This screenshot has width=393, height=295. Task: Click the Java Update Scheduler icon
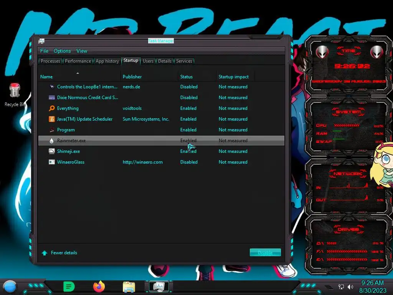52,119
